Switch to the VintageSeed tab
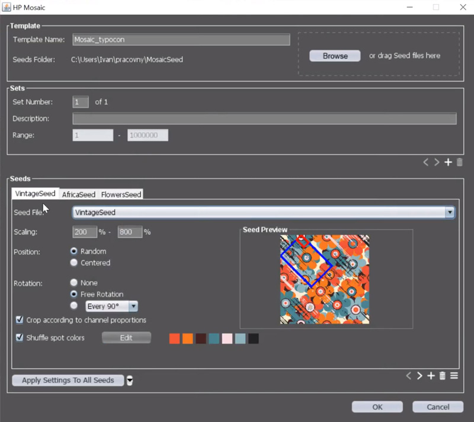 point(36,193)
